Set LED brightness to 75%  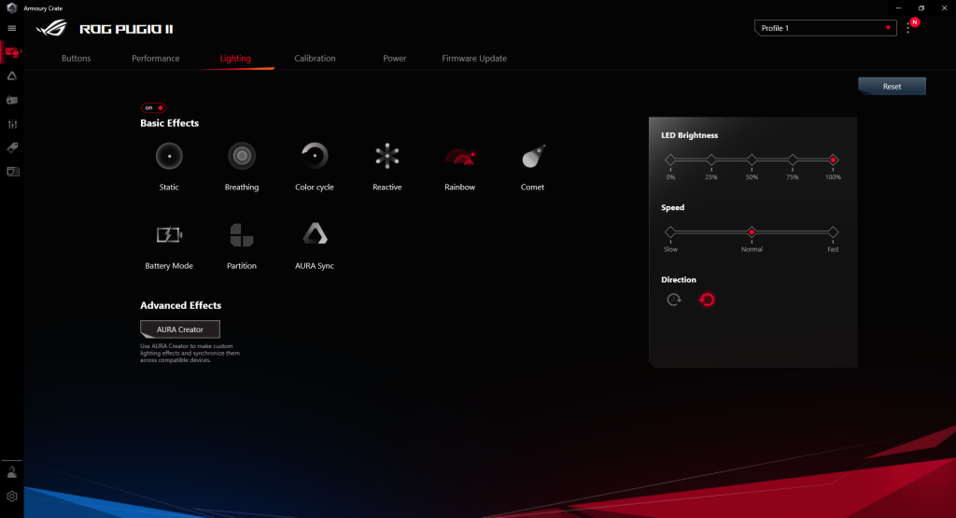pyautogui.click(x=792, y=160)
